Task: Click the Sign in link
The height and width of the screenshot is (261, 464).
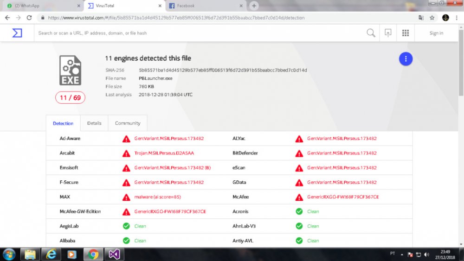Action: [436, 33]
